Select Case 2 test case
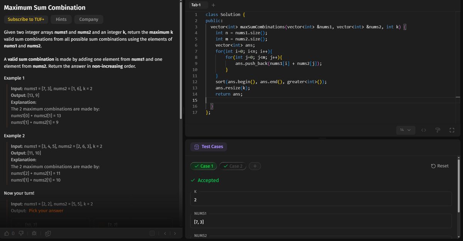 (233, 166)
